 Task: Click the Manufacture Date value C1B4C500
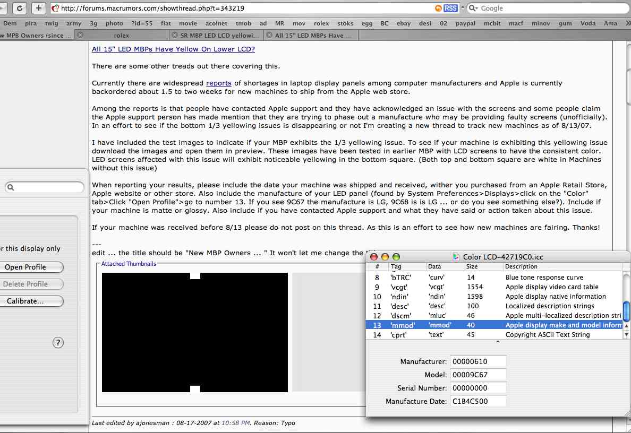click(x=478, y=401)
